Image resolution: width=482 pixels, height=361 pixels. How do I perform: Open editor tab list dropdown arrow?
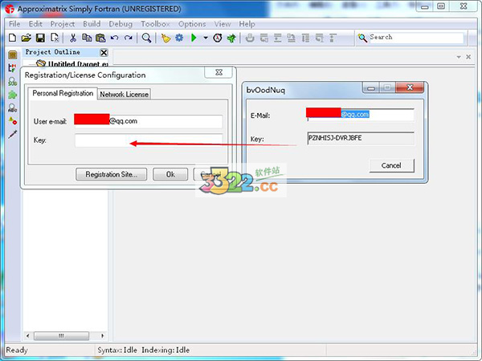click(459, 57)
